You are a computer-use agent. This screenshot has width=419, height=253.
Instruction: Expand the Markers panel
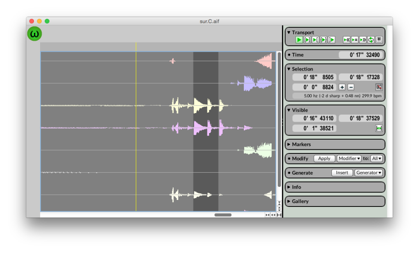[x=301, y=144]
